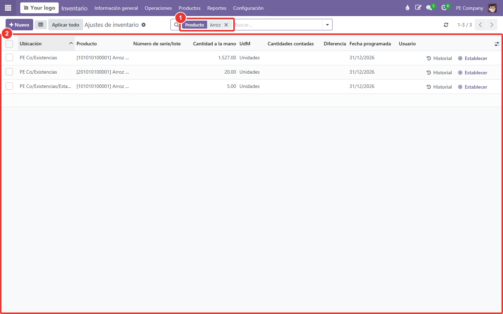Open the conversations chat icon with badge 5
Viewport: 503px width, 314px height.
(429, 8)
